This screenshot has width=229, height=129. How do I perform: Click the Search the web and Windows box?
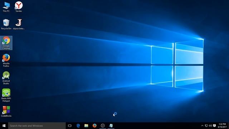(x=37, y=126)
